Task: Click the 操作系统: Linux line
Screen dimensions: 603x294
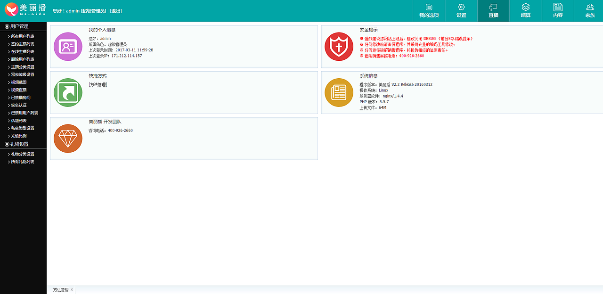Action: click(374, 90)
